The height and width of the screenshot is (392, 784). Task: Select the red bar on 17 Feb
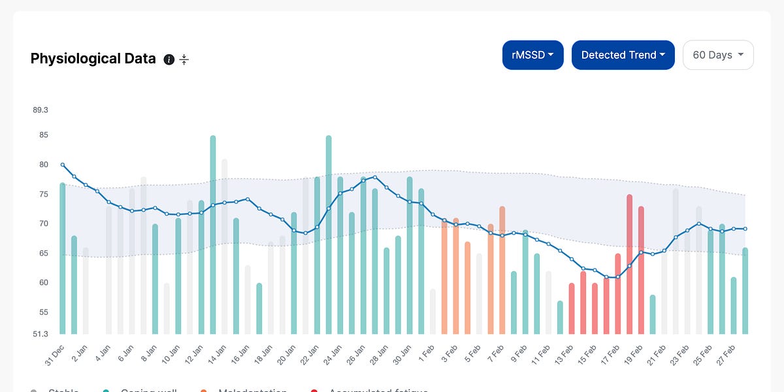pyautogui.click(x=618, y=294)
